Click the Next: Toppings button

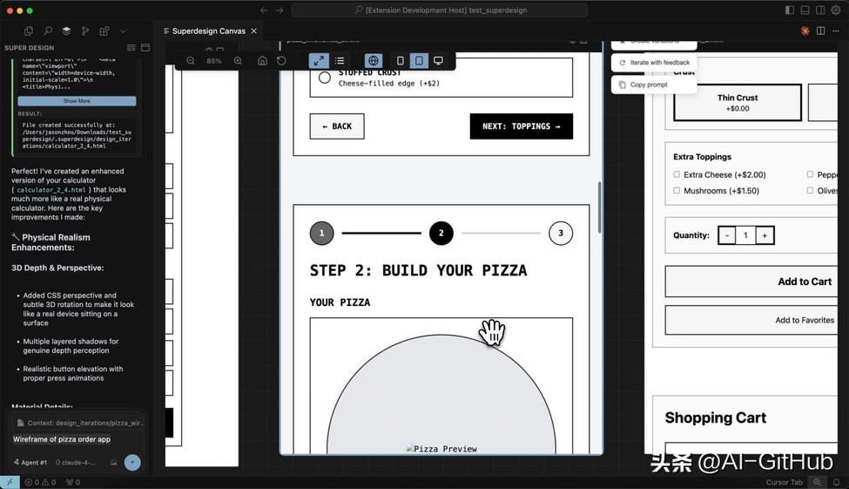point(521,126)
